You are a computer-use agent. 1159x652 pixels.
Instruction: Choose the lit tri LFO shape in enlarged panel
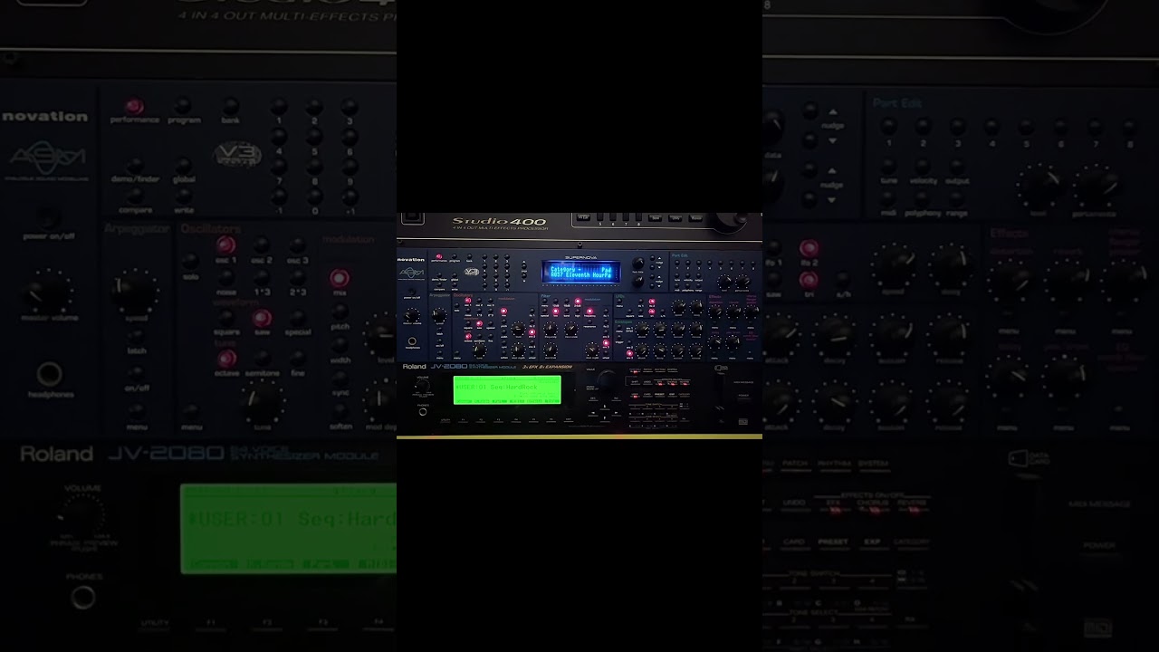coord(809,280)
